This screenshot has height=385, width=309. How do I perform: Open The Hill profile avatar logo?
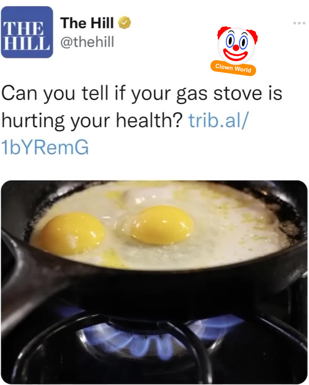coord(27,32)
